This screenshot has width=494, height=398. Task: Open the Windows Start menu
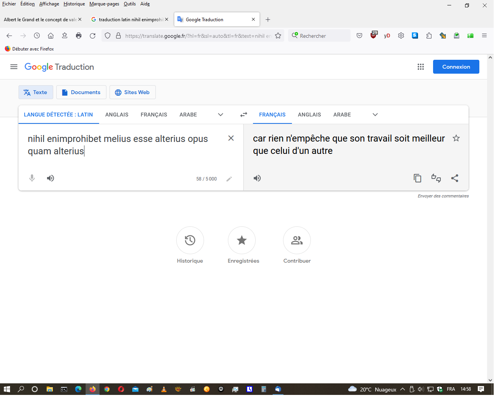pos(7,389)
